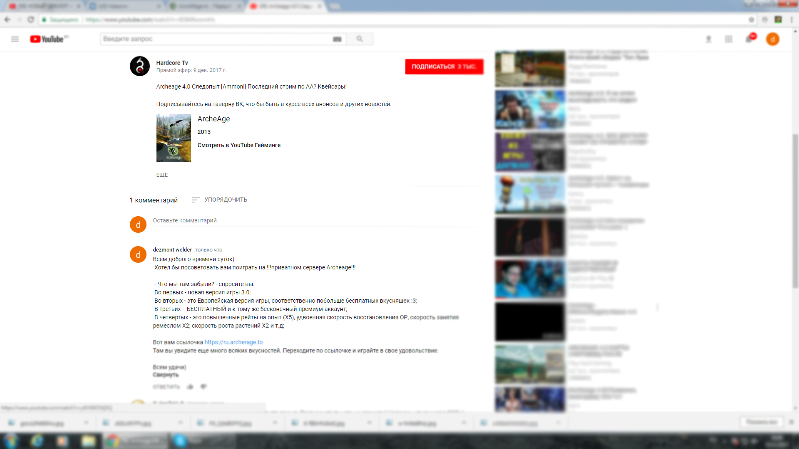Image resolution: width=799 pixels, height=449 pixels.
Task: Open Смотреть в YouTube Гейминге link
Action: [x=239, y=145]
